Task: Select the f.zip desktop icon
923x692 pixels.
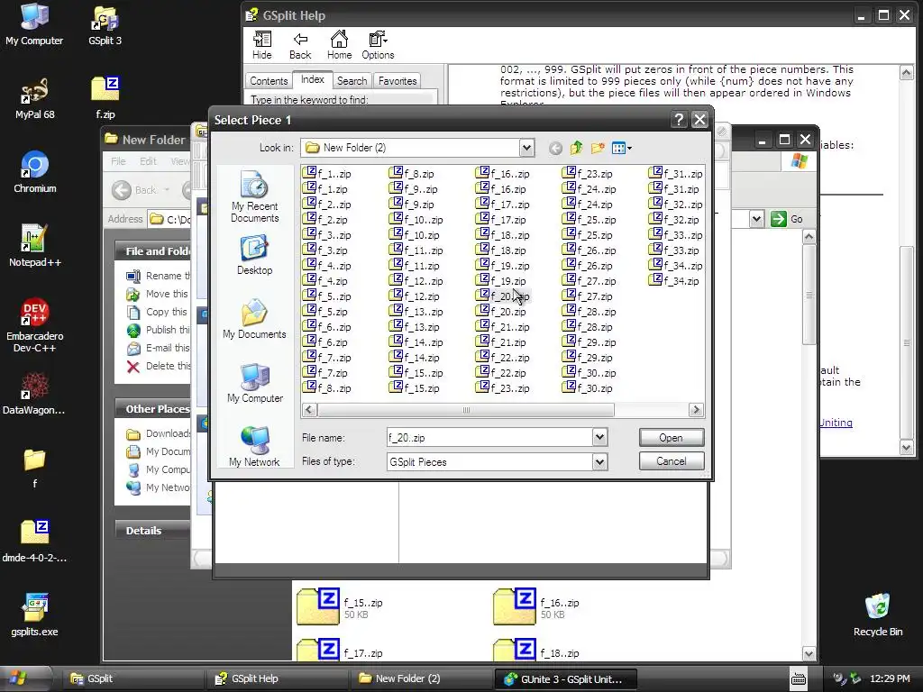Action: tap(105, 98)
